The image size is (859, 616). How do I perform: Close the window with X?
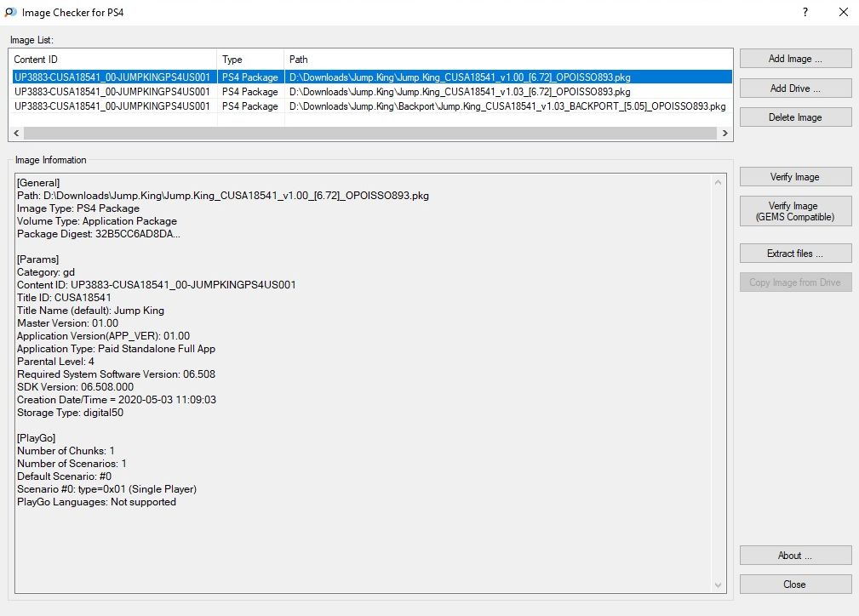844,12
